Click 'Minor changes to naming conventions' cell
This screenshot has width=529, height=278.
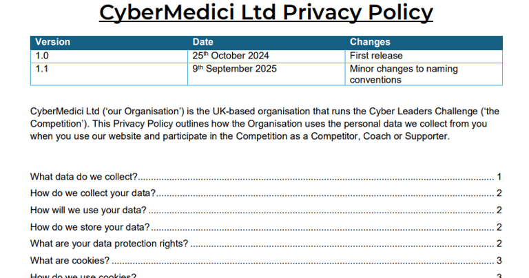(x=424, y=74)
